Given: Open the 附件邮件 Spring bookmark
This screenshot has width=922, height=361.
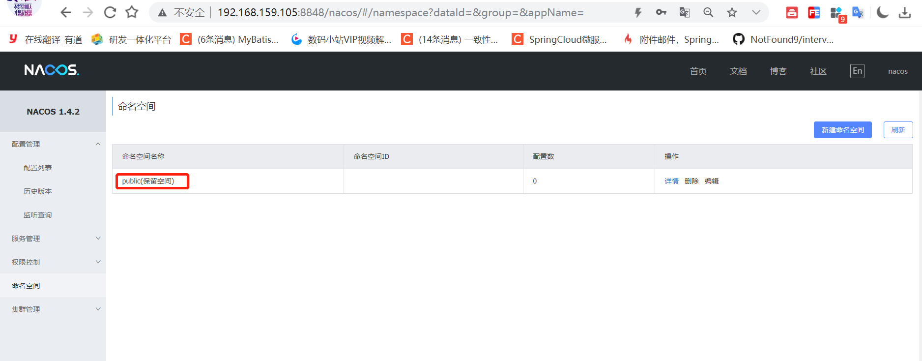Looking at the screenshot, I should (670, 39).
